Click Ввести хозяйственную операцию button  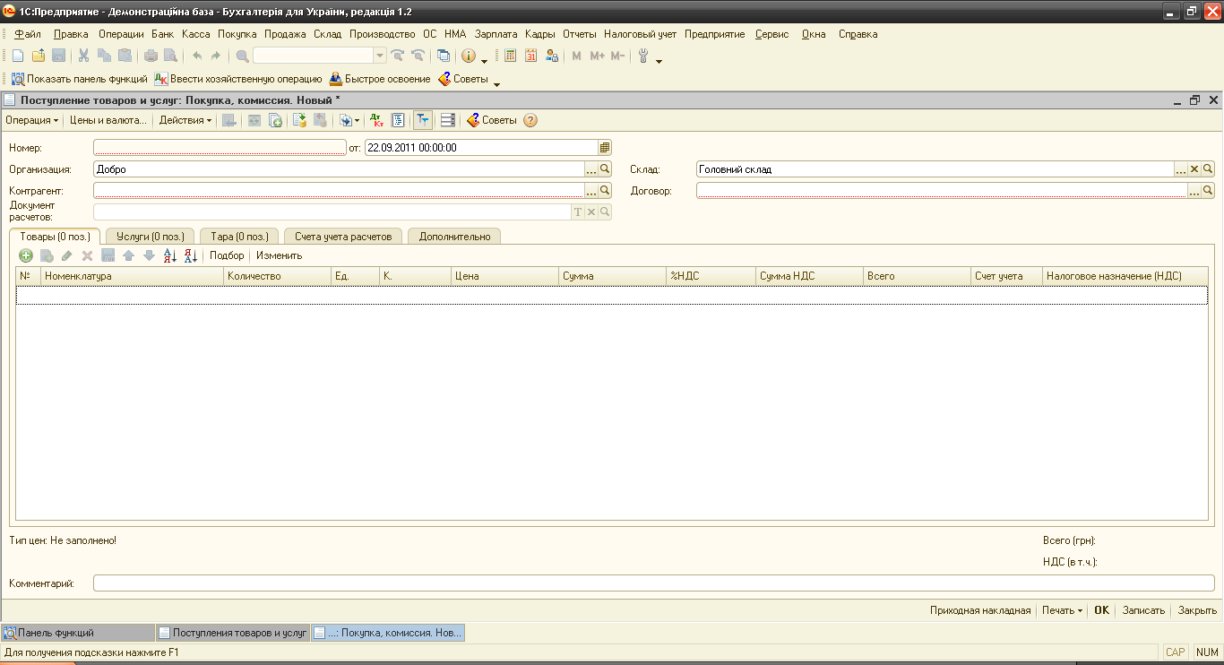[238, 79]
